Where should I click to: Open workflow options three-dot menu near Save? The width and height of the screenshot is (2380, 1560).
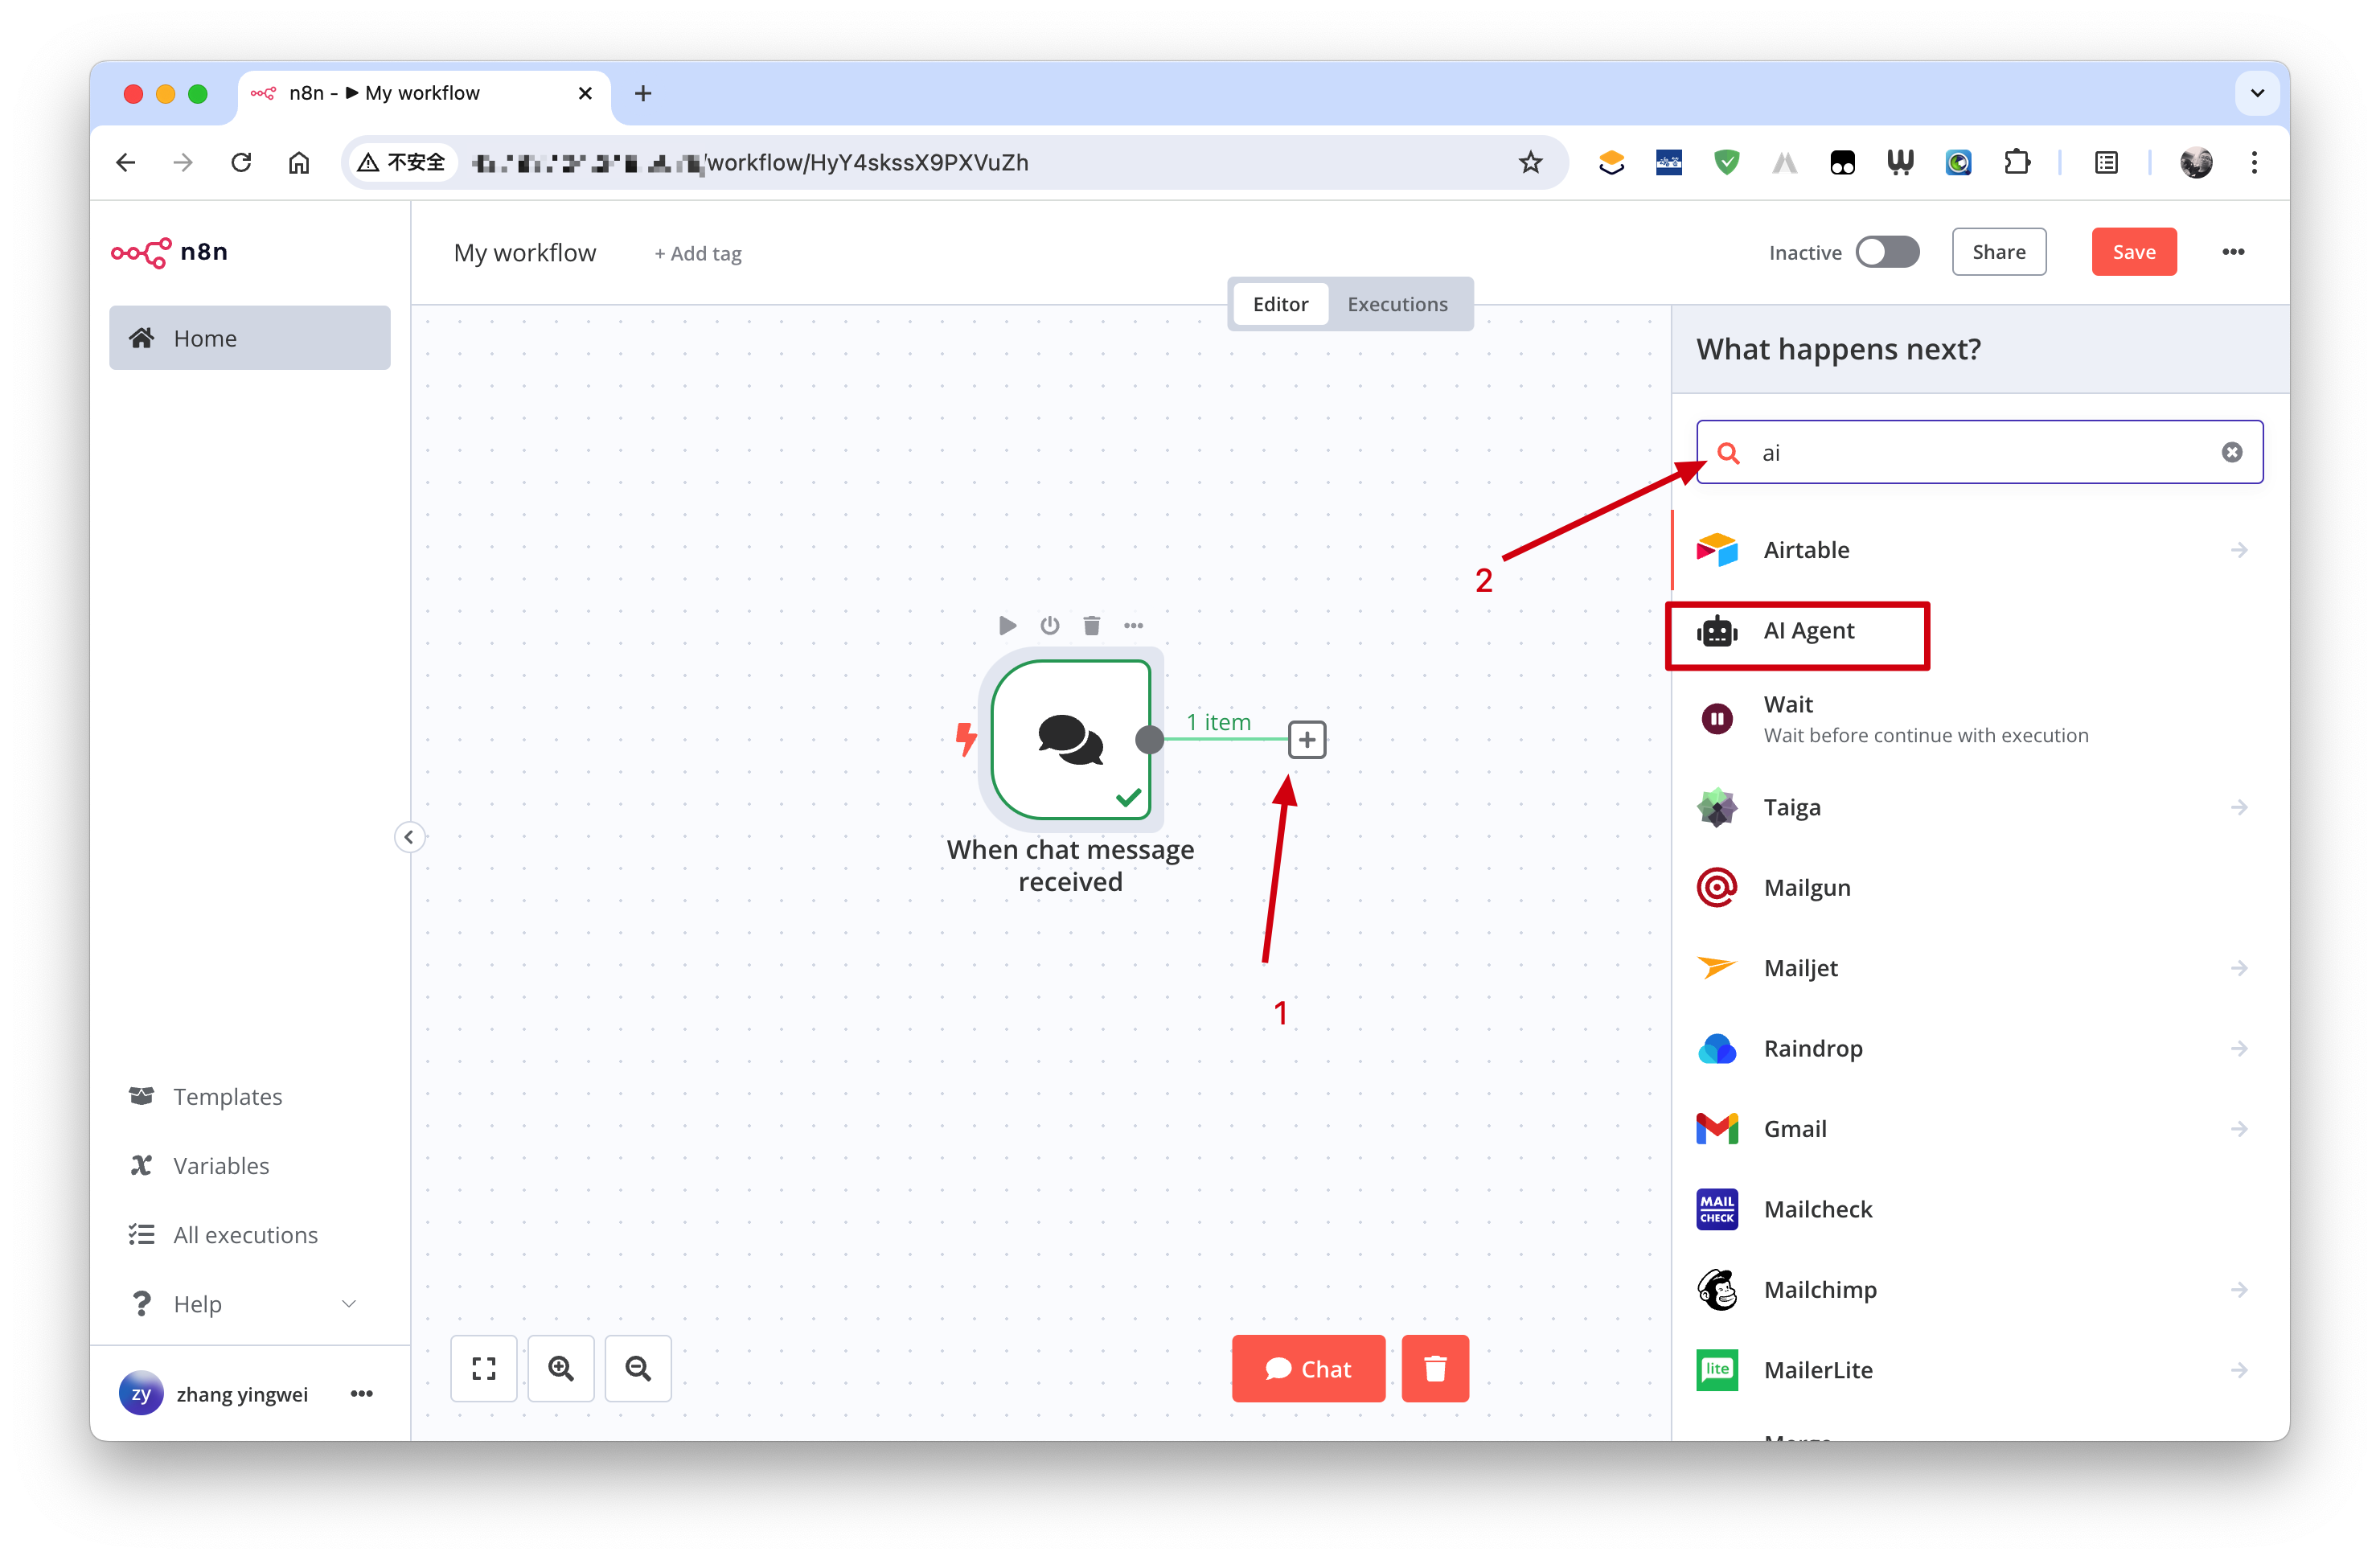click(x=2233, y=252)
